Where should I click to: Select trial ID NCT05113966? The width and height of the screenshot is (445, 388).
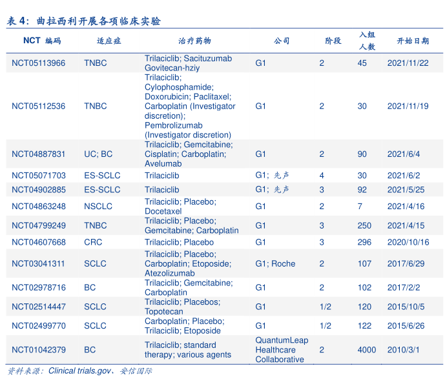[x=38, y=63]
